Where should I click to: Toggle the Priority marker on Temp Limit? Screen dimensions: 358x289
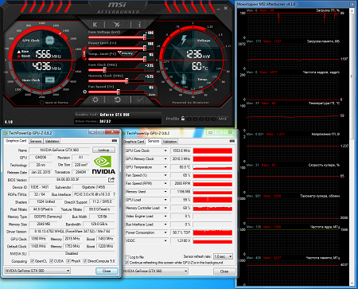pos(126,53)
